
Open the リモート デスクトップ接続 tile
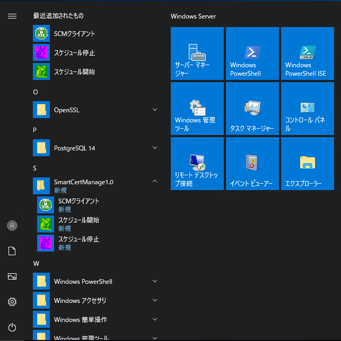coord(197,164)
